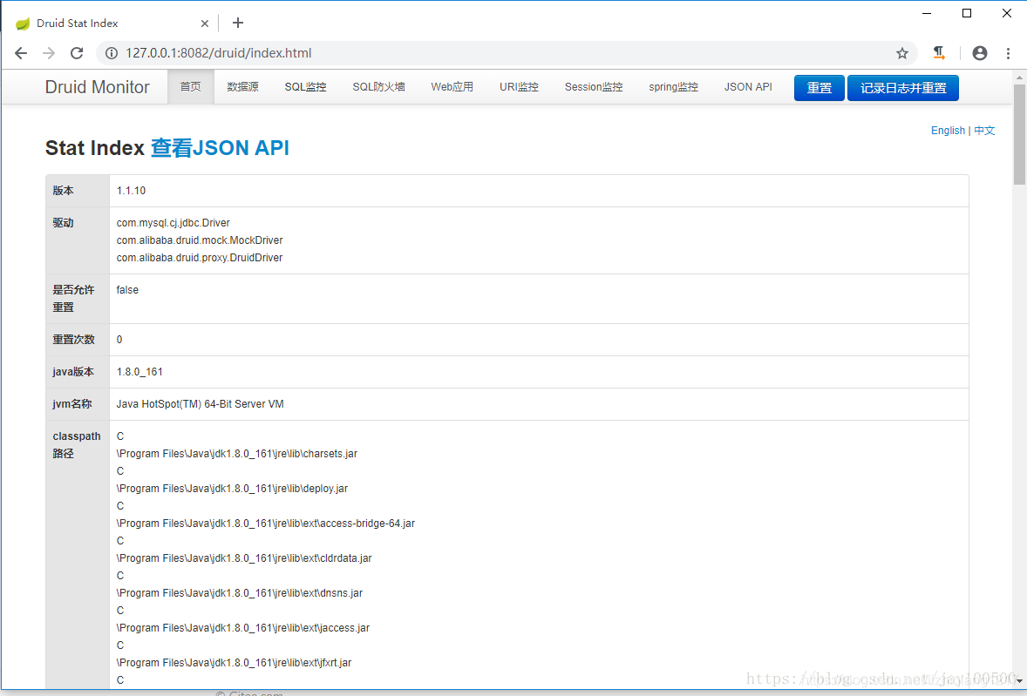Click the jaccess.jar classpath entry
The width and height of the screenshot is (1027, 696).
point(243,627)
